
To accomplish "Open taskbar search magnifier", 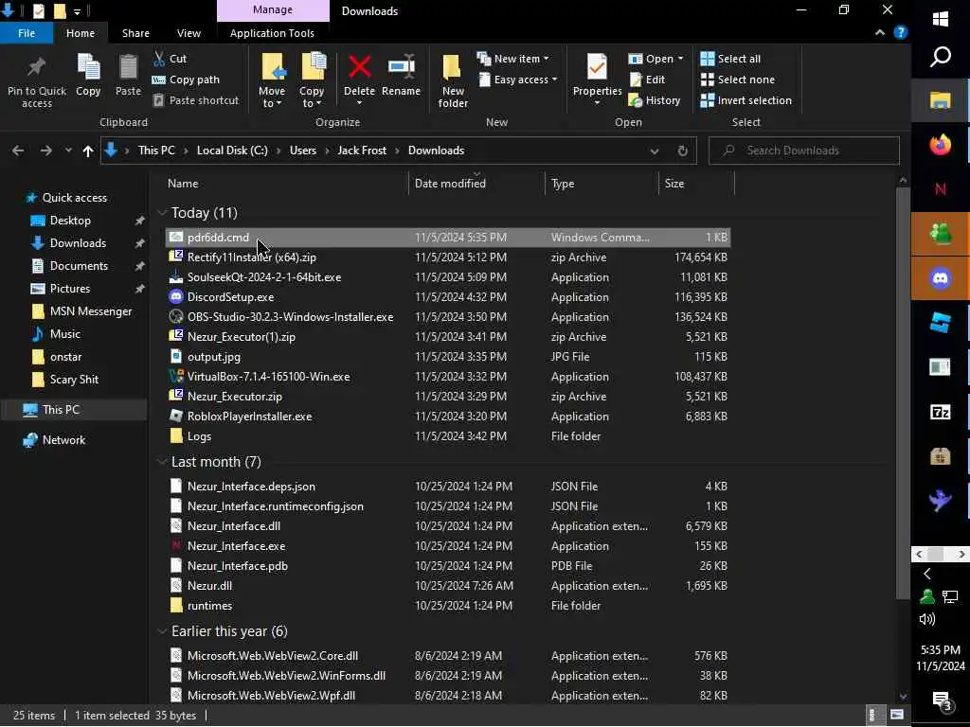I will tap(940, 57).
